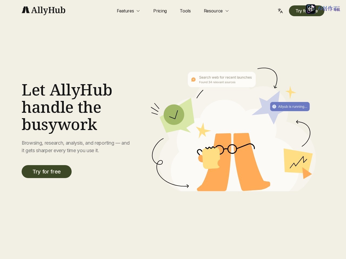Click the 'Browsing, research, analysis' description text
346x259 pixels.
[76, 147]
